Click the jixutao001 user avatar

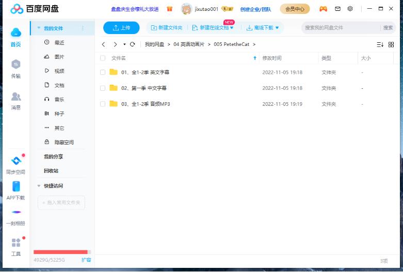[x=186, y=9]
